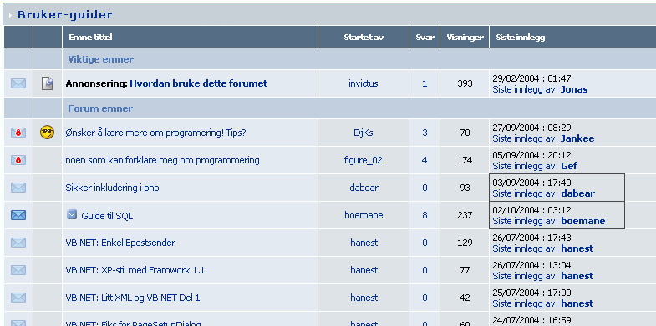Click reply count 4 on figure_02 topic
Screen dimensions: 656x326
pos(425,160)
